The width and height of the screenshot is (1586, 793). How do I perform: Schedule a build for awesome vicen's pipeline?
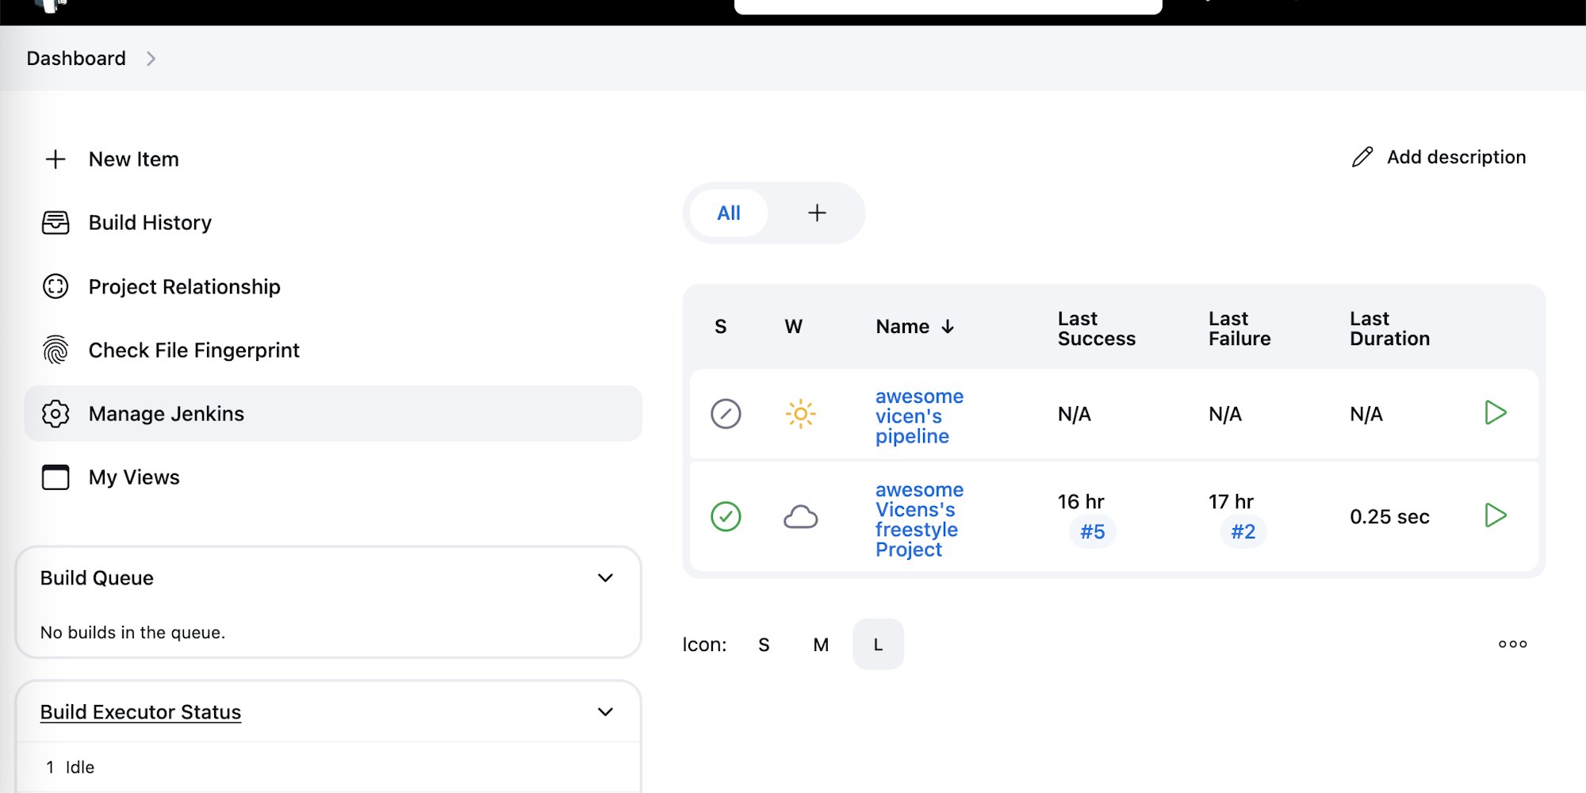(1495, 413)
